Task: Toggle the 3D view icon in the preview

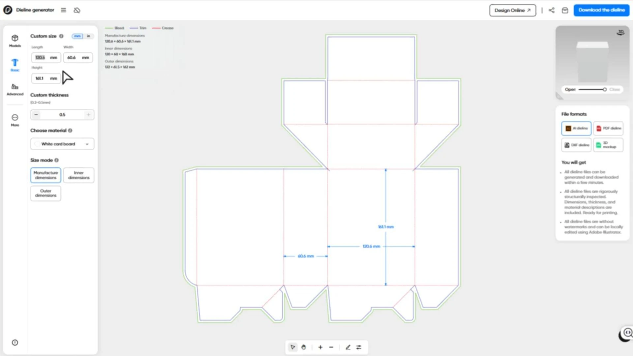Action: (620, 32)
